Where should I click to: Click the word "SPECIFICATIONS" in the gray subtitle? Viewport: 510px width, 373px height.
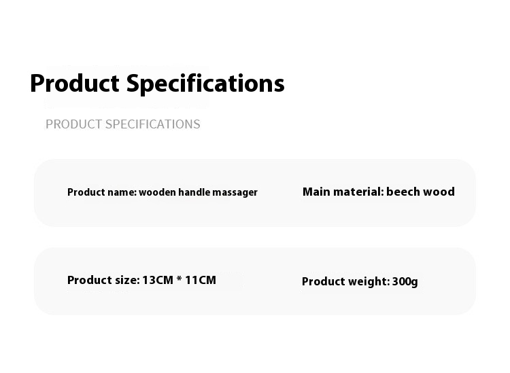click(154, 124)
